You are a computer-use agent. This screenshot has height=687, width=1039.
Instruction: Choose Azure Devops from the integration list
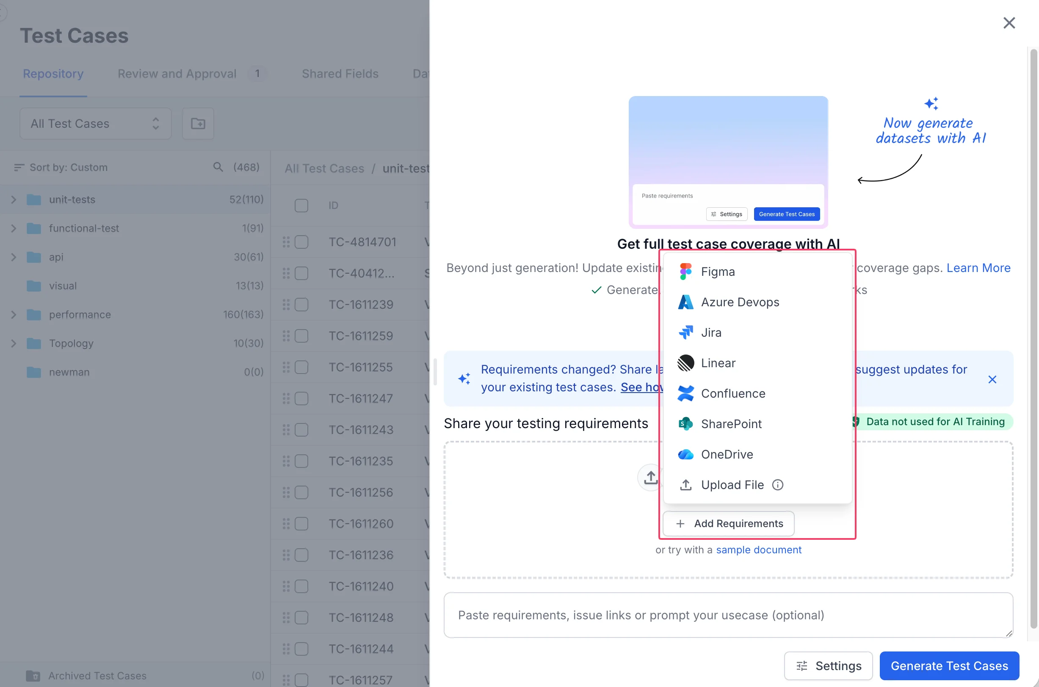757,302
